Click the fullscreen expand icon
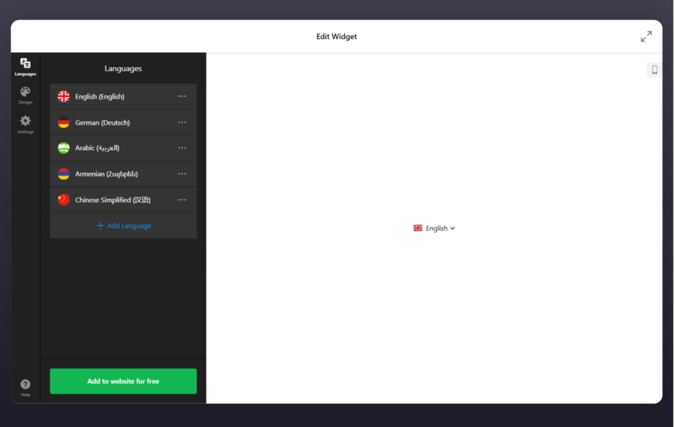This screenshot has height=427, width=675. tap(646, 36)
